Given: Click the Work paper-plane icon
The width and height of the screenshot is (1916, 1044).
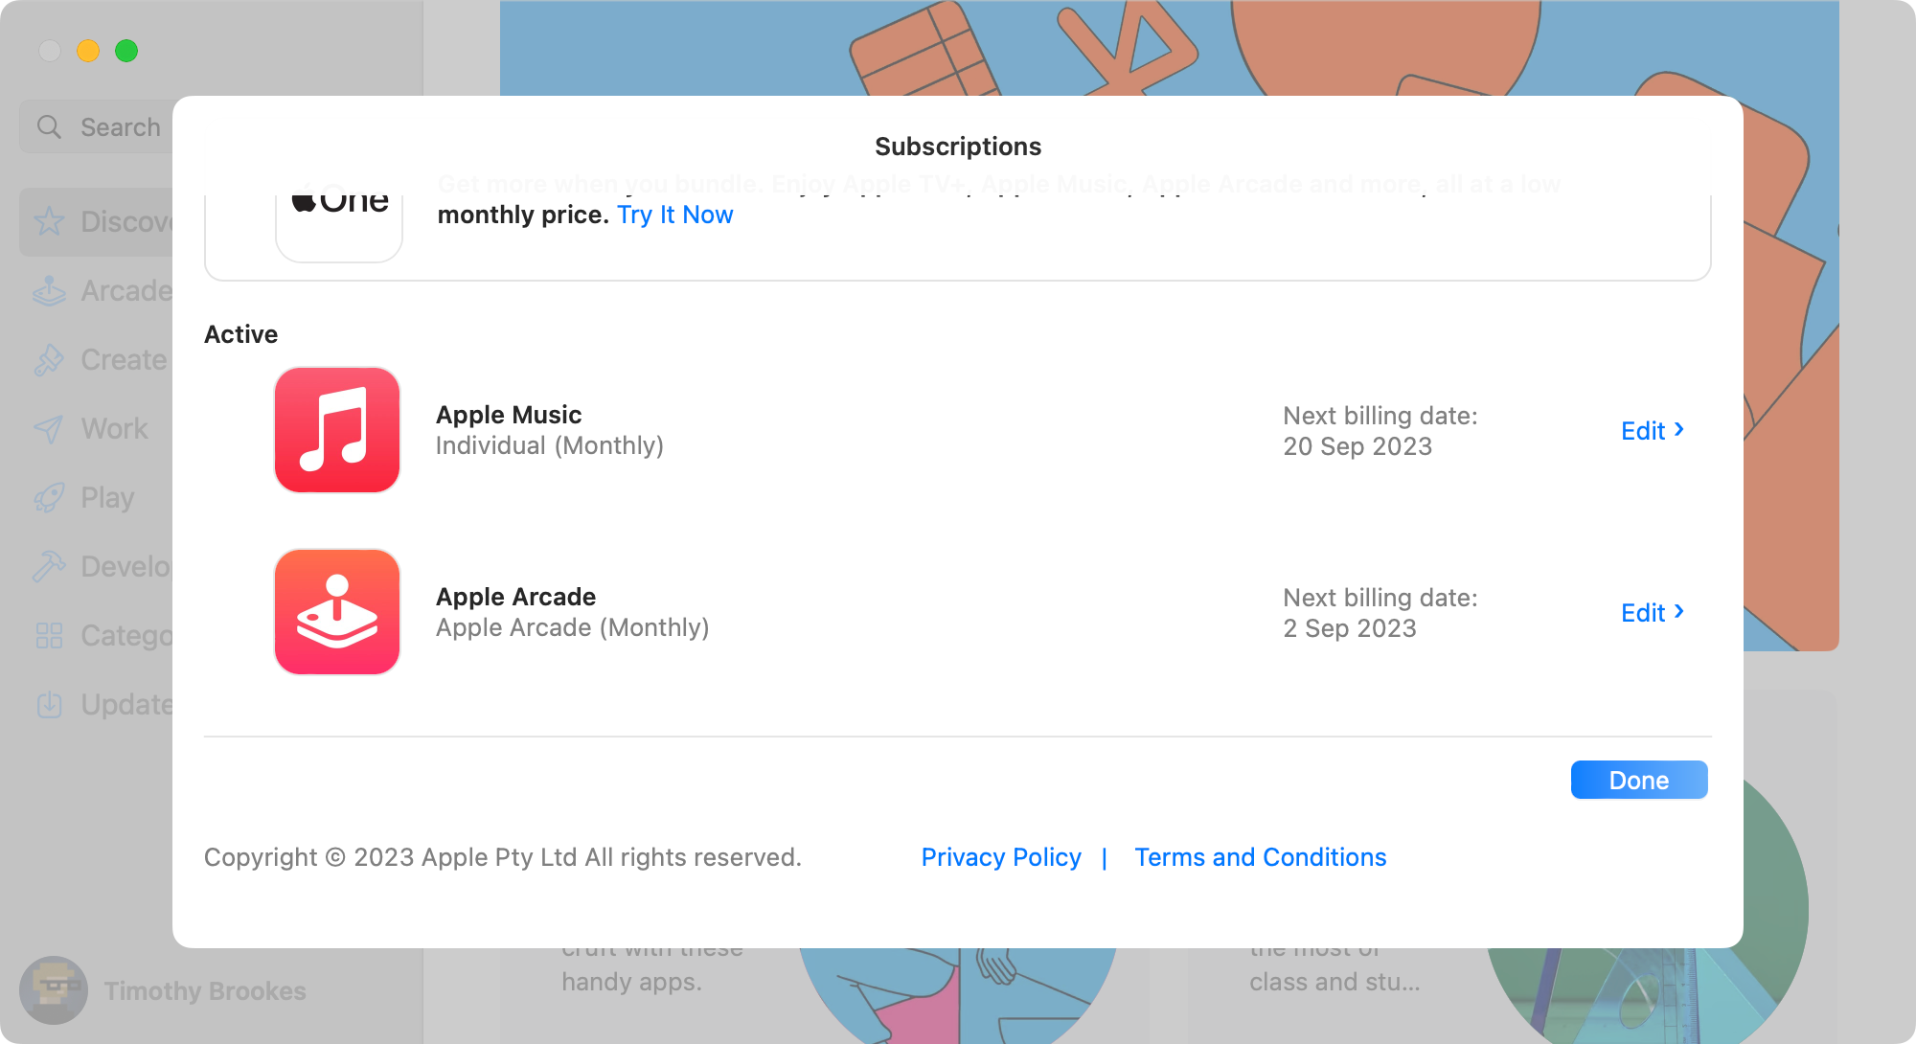Looking at the screenshot, I should [49, 428].
